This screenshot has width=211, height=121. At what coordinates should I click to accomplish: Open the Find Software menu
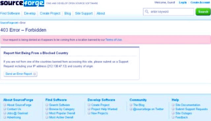(x=10, y=13)
